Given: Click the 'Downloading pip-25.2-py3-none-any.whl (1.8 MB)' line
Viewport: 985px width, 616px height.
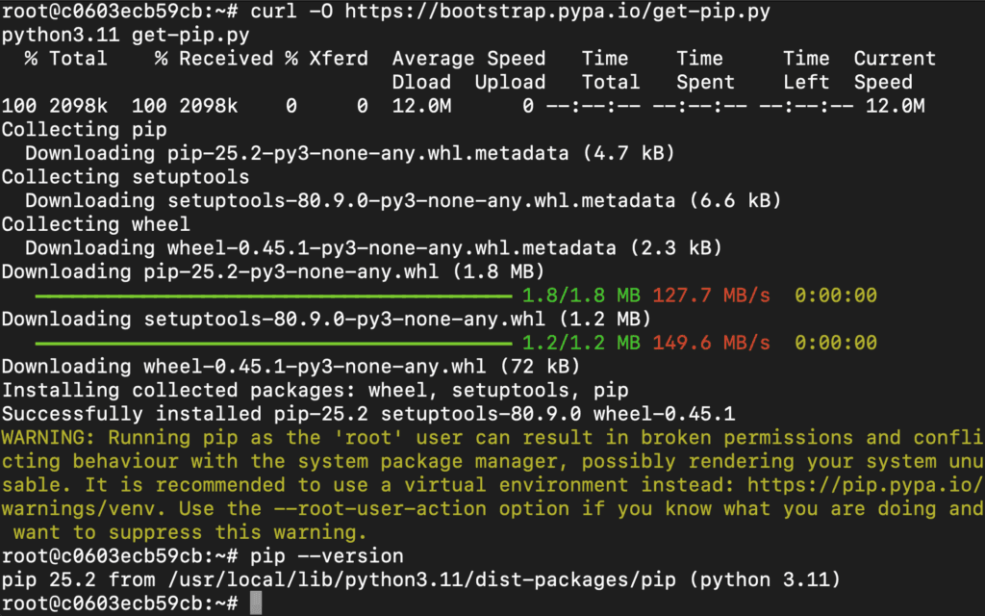Looking at the screenshot, I should pyautogui.click(x=272, y=271).
